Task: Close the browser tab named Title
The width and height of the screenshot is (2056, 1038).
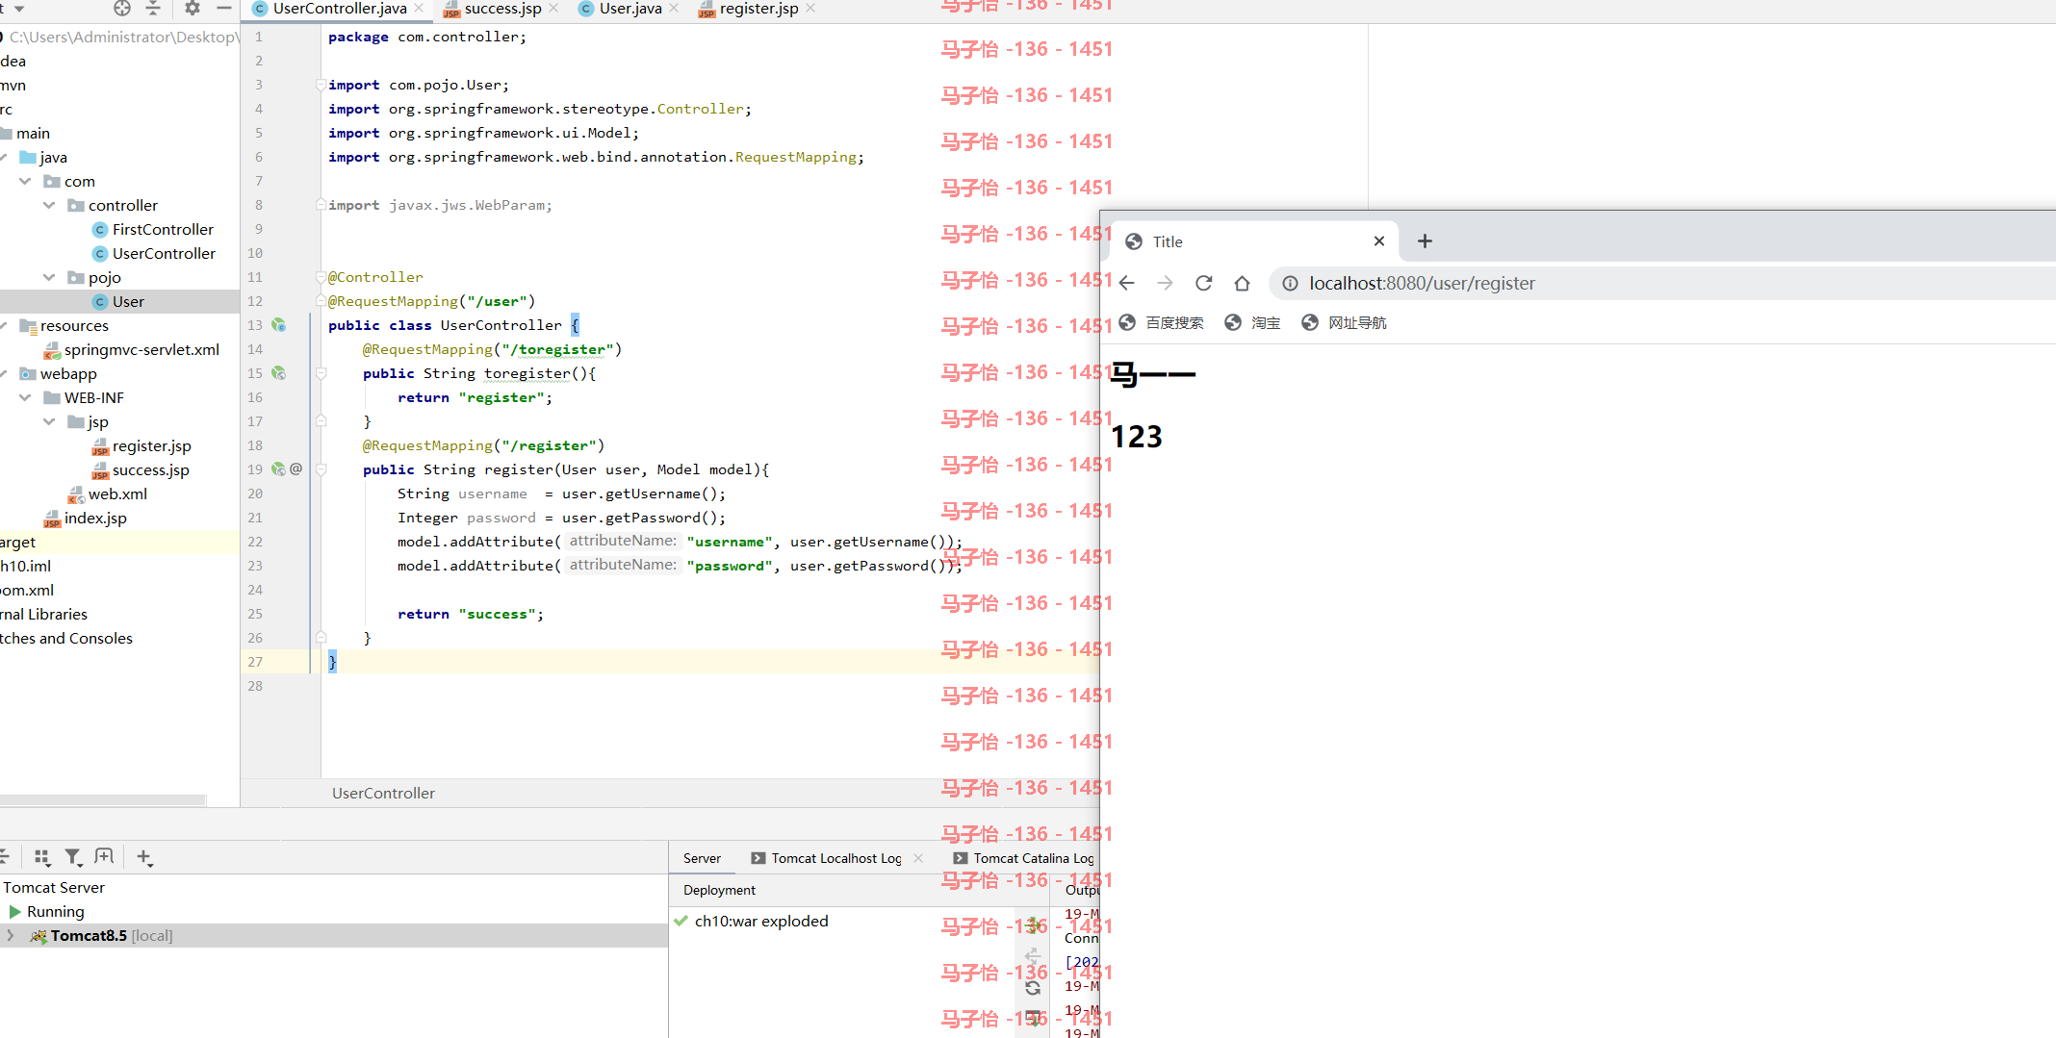Action: 1379,241
